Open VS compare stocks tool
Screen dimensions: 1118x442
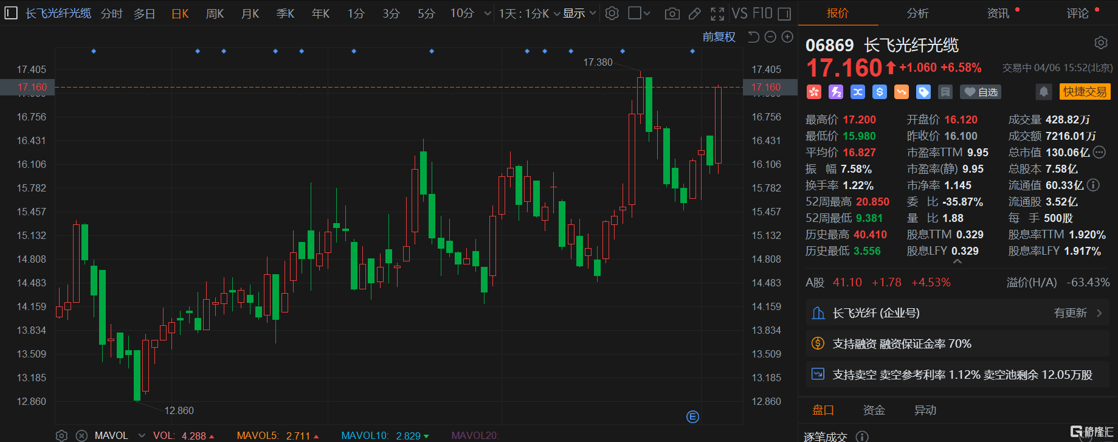739,13
